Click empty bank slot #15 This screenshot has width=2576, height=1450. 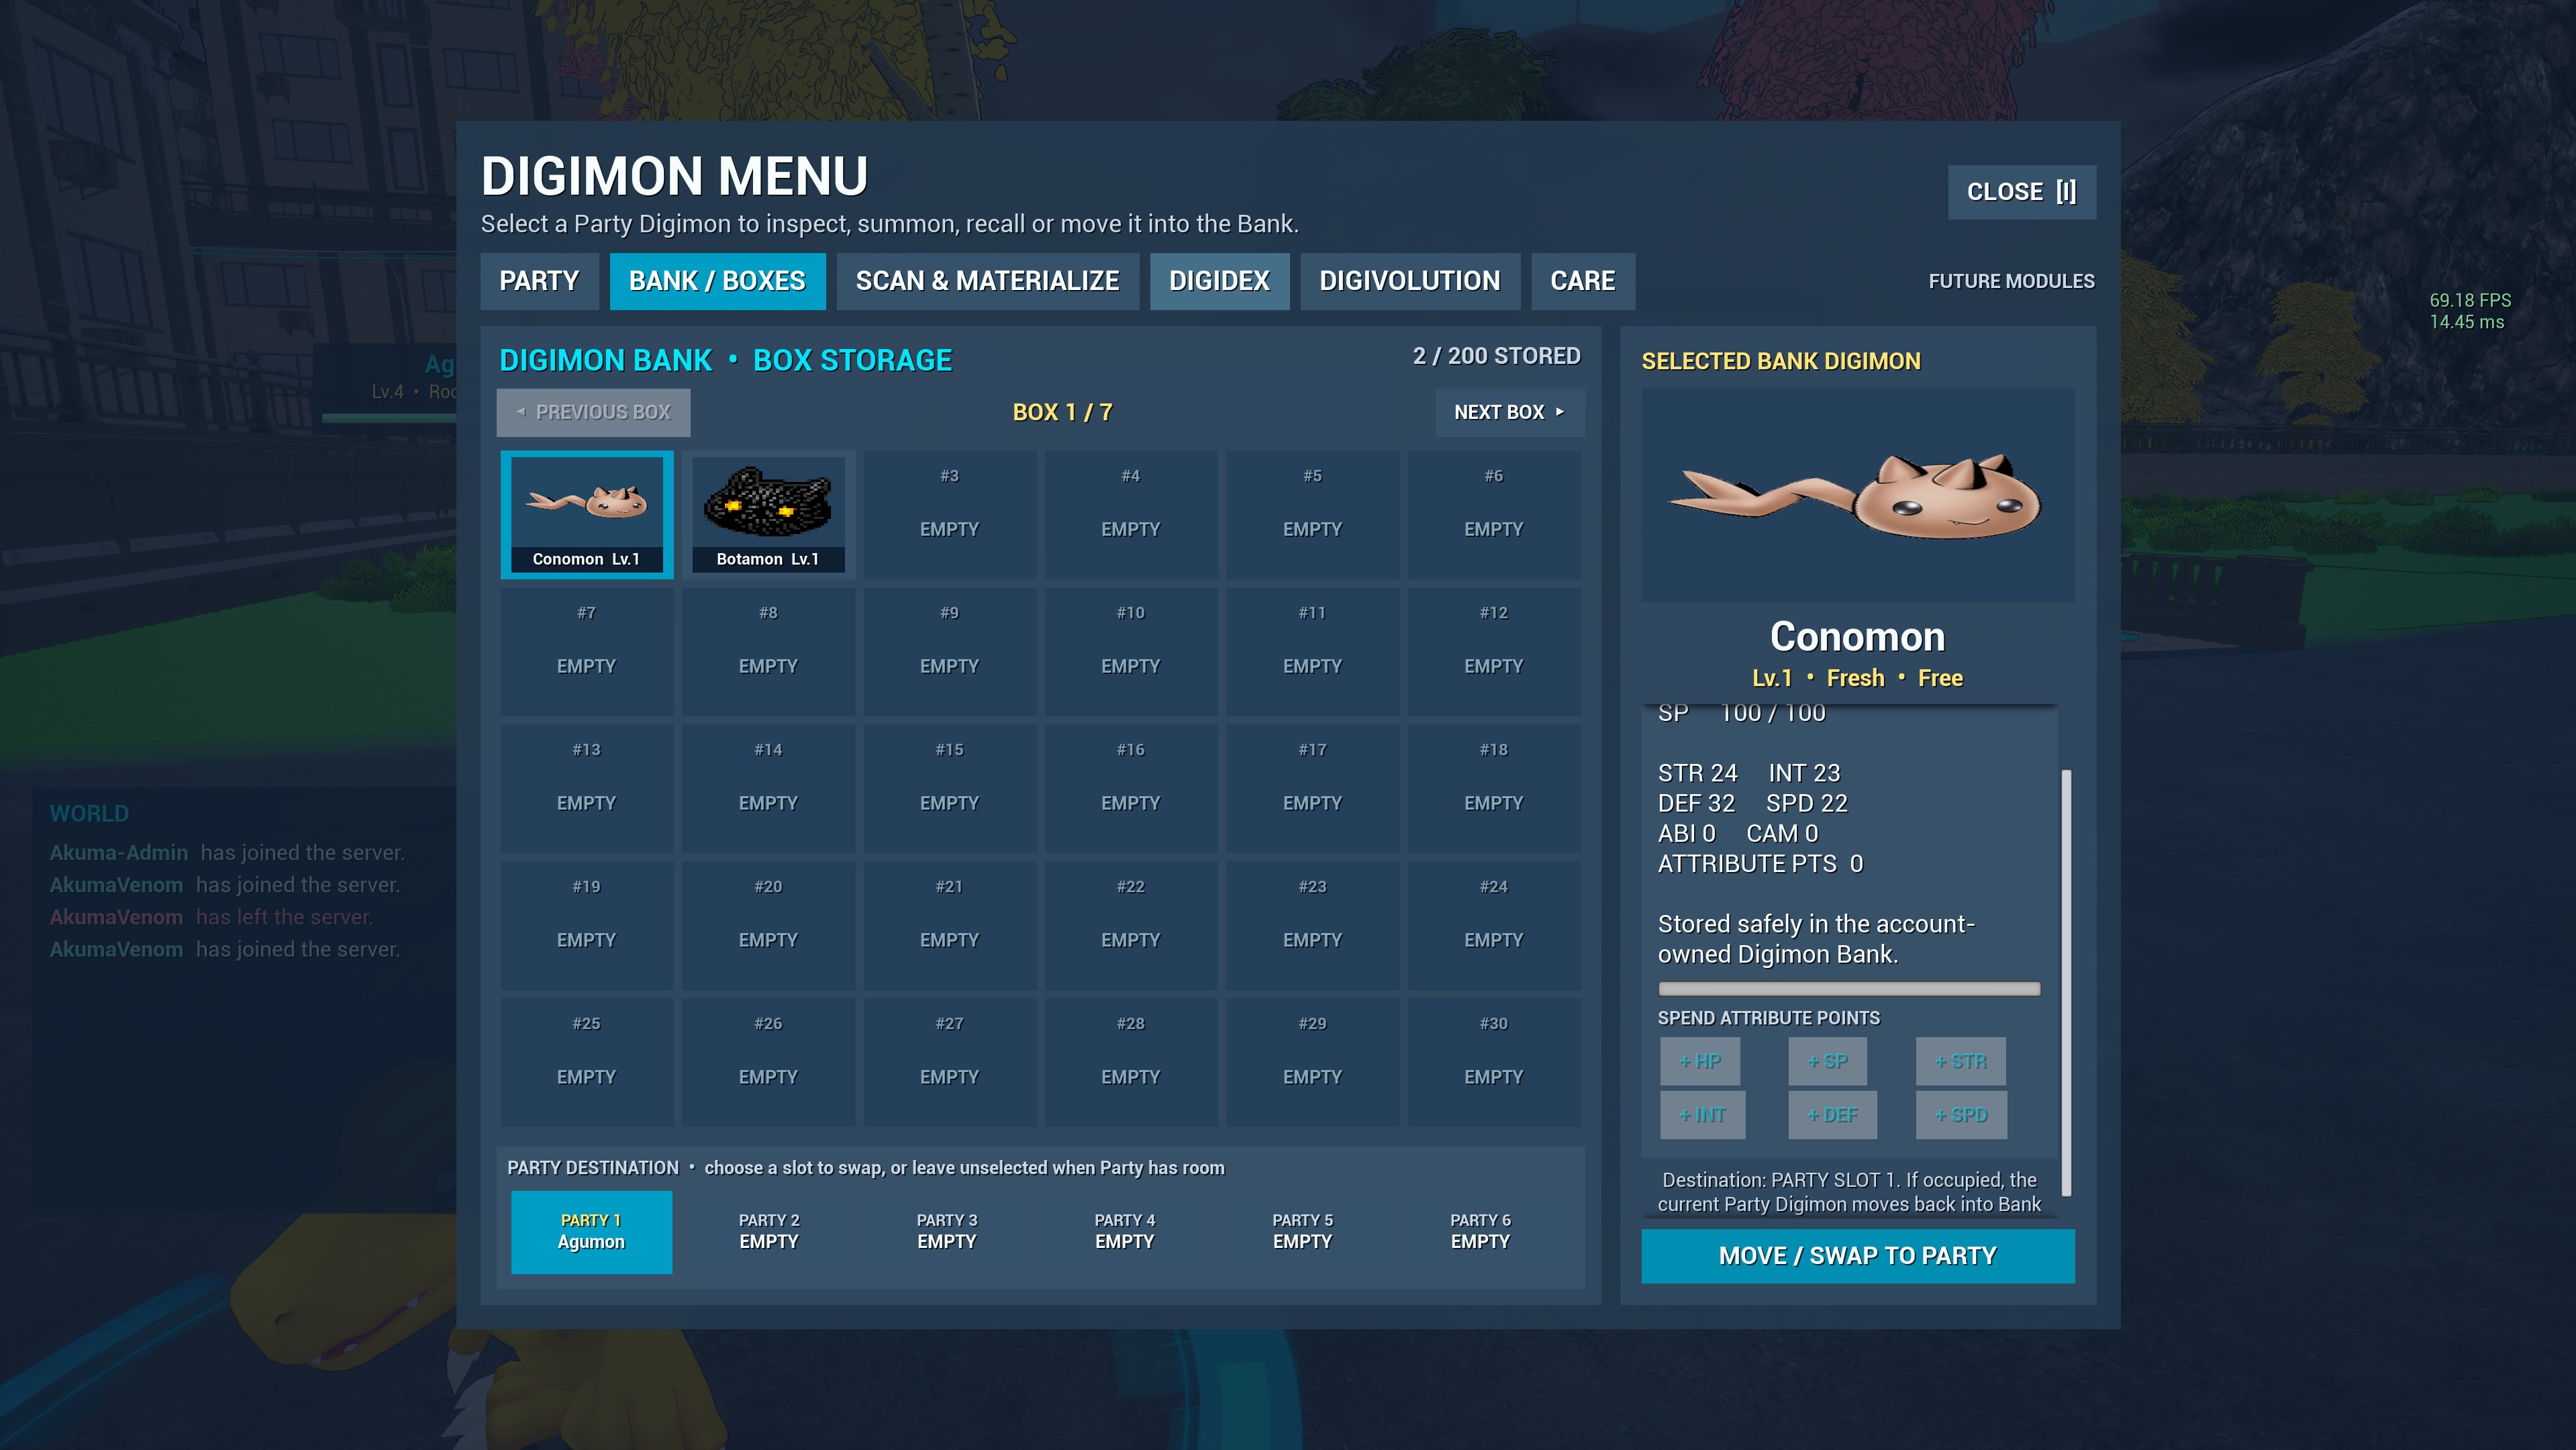(x=949, y=788)
